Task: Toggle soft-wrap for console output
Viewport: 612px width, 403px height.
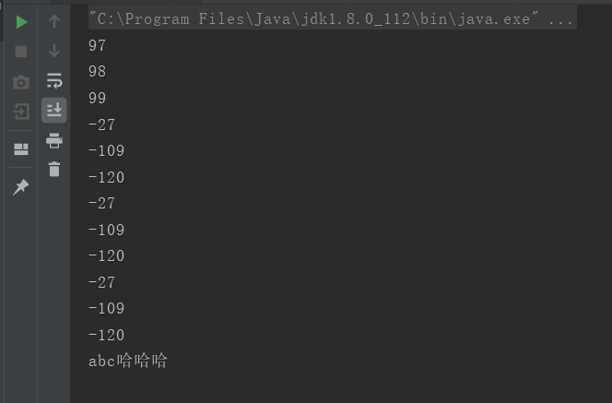Action: (54, 80)
